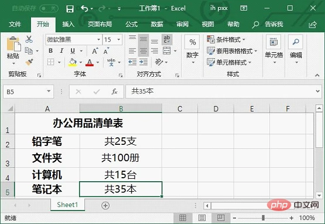This screenshot has width=325, height=224.
Task: Click the 数字 number format button
Action: [192, 50]
